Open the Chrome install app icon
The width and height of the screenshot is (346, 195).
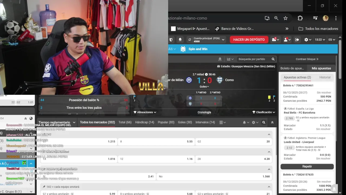[267, 18]
